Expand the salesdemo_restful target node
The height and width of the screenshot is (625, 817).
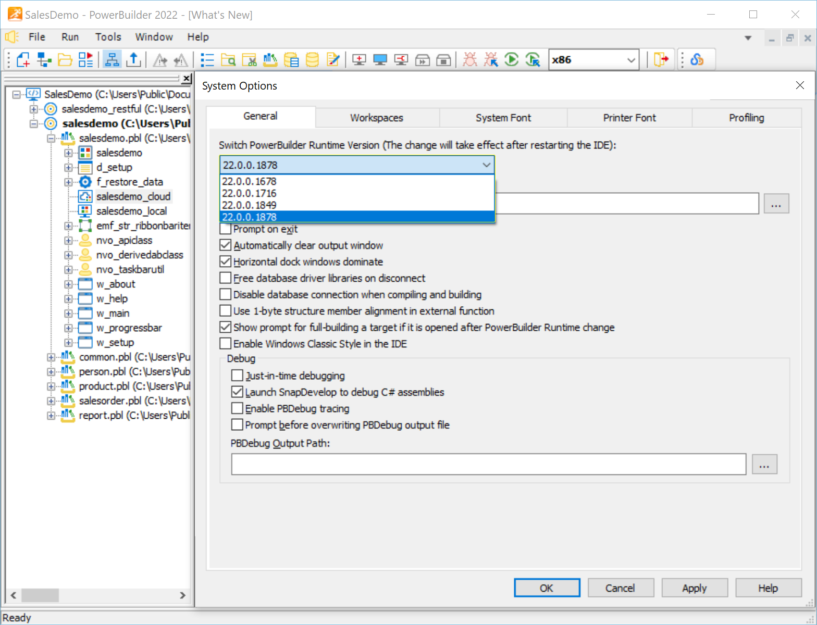[x=34, y=109]
